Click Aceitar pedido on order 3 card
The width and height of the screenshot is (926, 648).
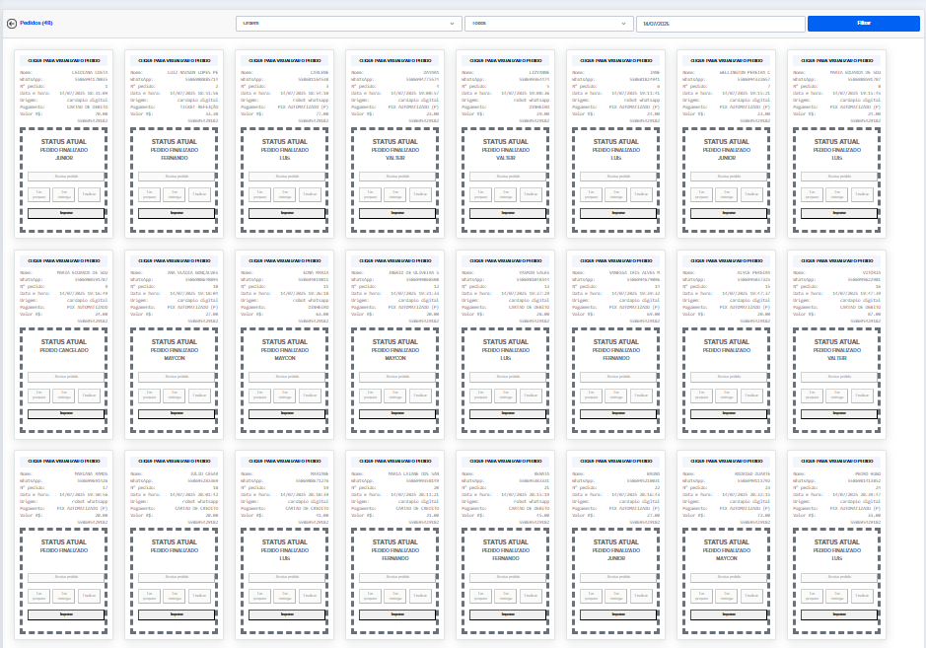287,176
